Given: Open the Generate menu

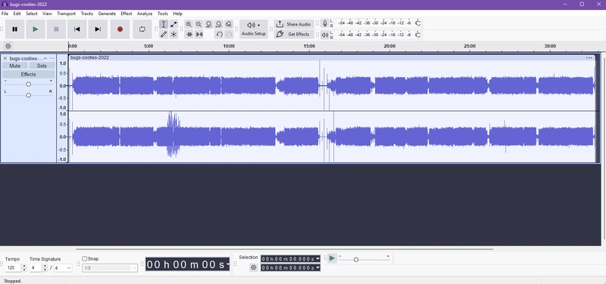Looking at the screenshot, I should [107, 14].
